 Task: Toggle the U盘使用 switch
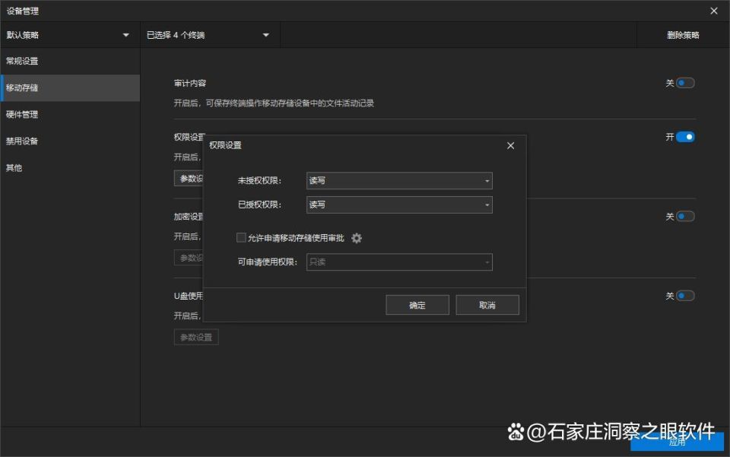(685, 296)
